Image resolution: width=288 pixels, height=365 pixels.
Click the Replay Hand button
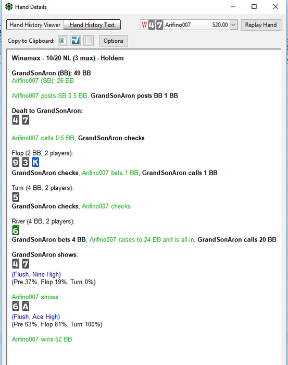pos(261,25)
